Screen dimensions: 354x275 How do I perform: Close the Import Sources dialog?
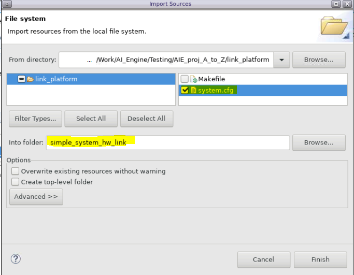pos(347,4)
